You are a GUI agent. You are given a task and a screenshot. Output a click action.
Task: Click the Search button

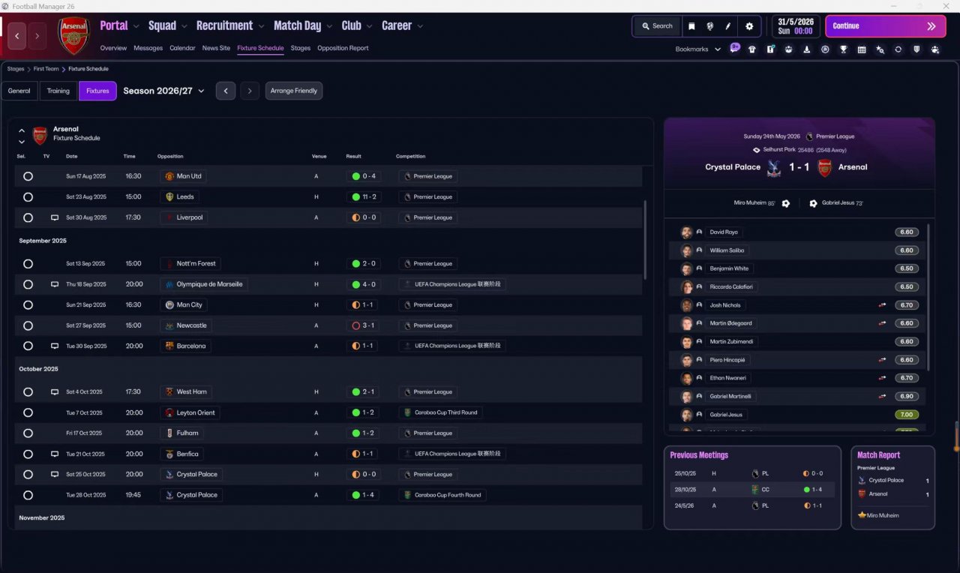(658, 26)
